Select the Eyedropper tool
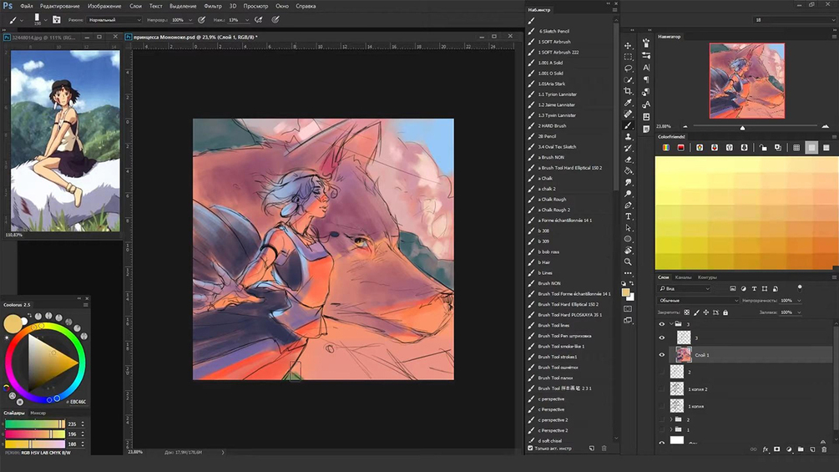The height and width of the screenshot is (472, 839). pyautogui.click(x=628, y=102)
